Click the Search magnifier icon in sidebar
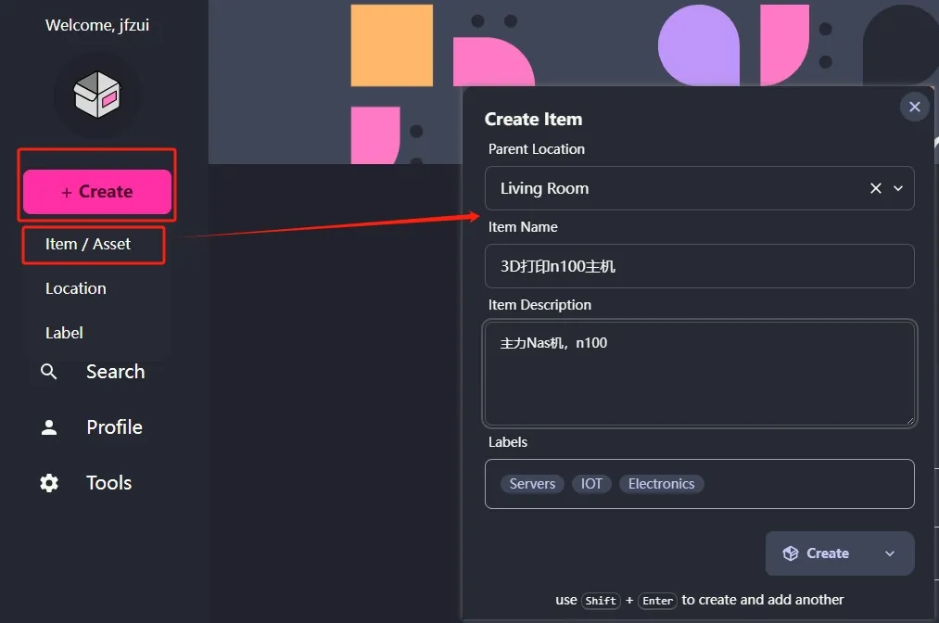The image size is (939, 623). coord(49,372)
